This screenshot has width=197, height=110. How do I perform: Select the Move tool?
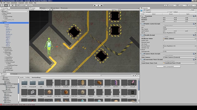[6, 5]
